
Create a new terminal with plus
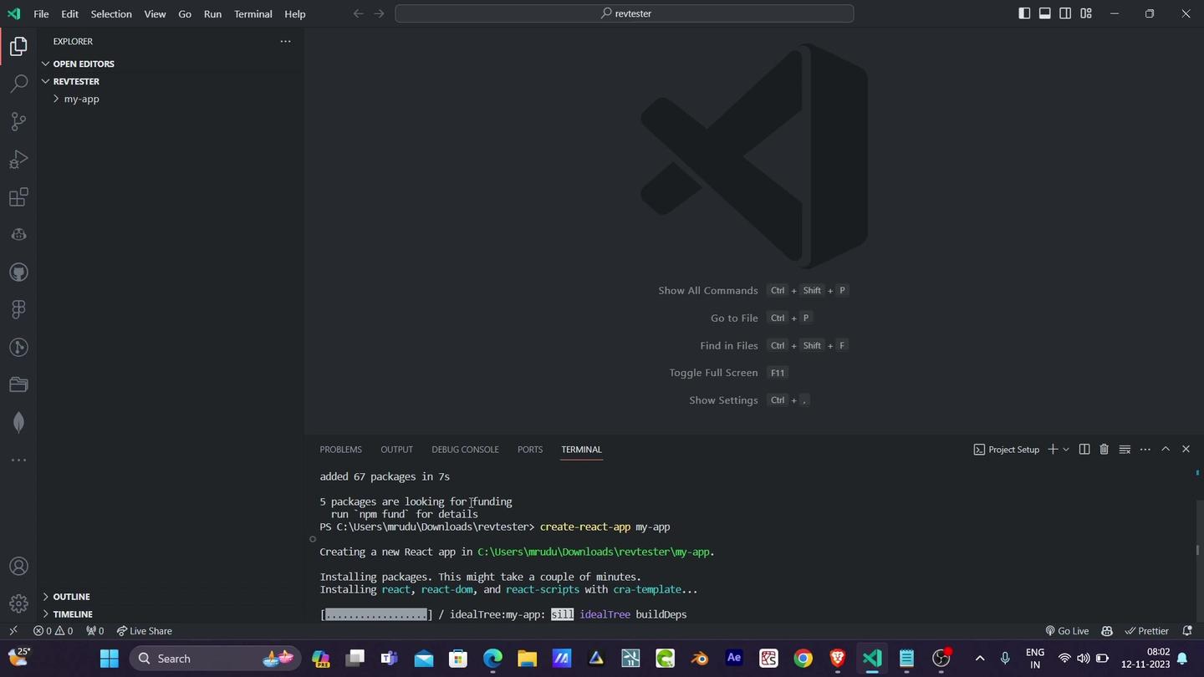pos(1053,450)
